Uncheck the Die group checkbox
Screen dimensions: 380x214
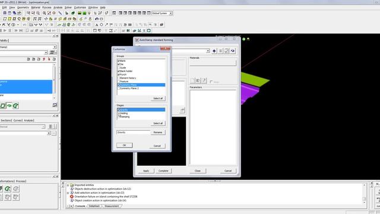119,64
